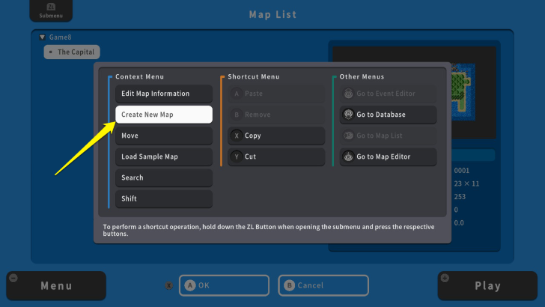Open the ZL Submenu button
Viewport: 545px width, 307px height.
51,10
